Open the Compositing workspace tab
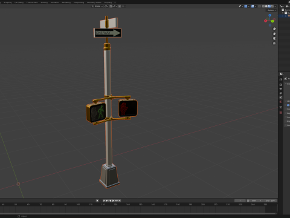 79,2
